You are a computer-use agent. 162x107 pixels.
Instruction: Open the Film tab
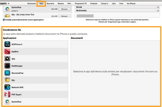pos(69,4)
